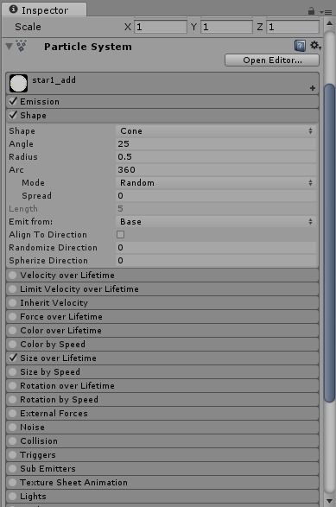Enable Force over Lifetime module

point(13,317)
